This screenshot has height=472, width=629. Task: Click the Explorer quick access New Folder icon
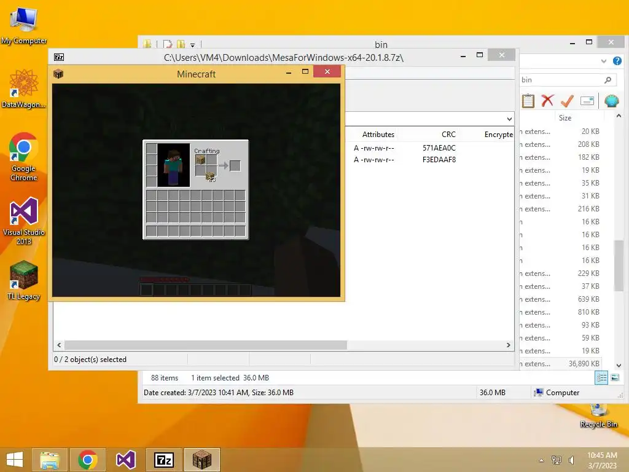click(x=181, y=44)
